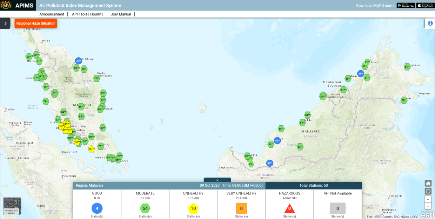This screenshot has width=435, height=219.
Task: Select yellow 107 station pentagon
Action: pyautogui.click(x=91, y=149)
